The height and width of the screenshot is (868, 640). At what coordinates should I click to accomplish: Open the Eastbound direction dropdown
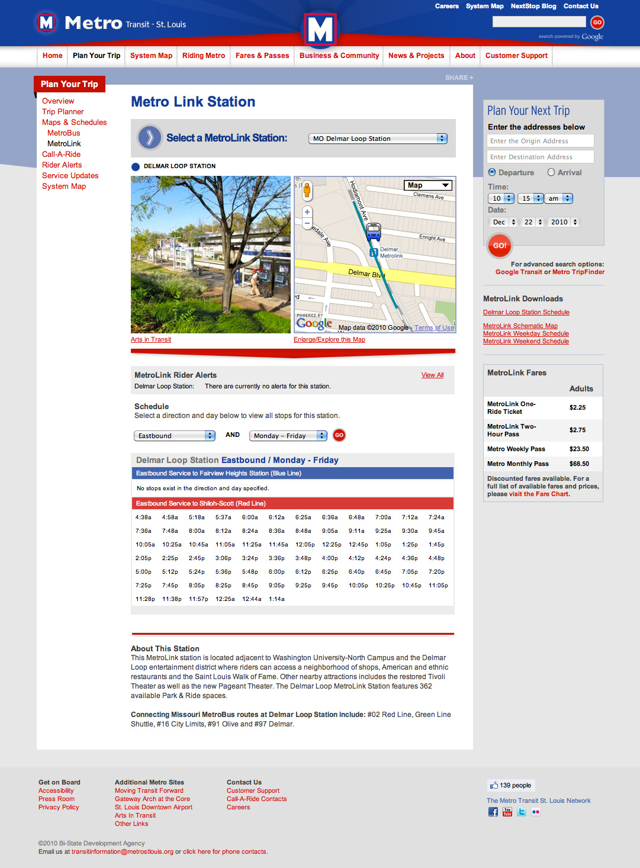pos(174,436)
